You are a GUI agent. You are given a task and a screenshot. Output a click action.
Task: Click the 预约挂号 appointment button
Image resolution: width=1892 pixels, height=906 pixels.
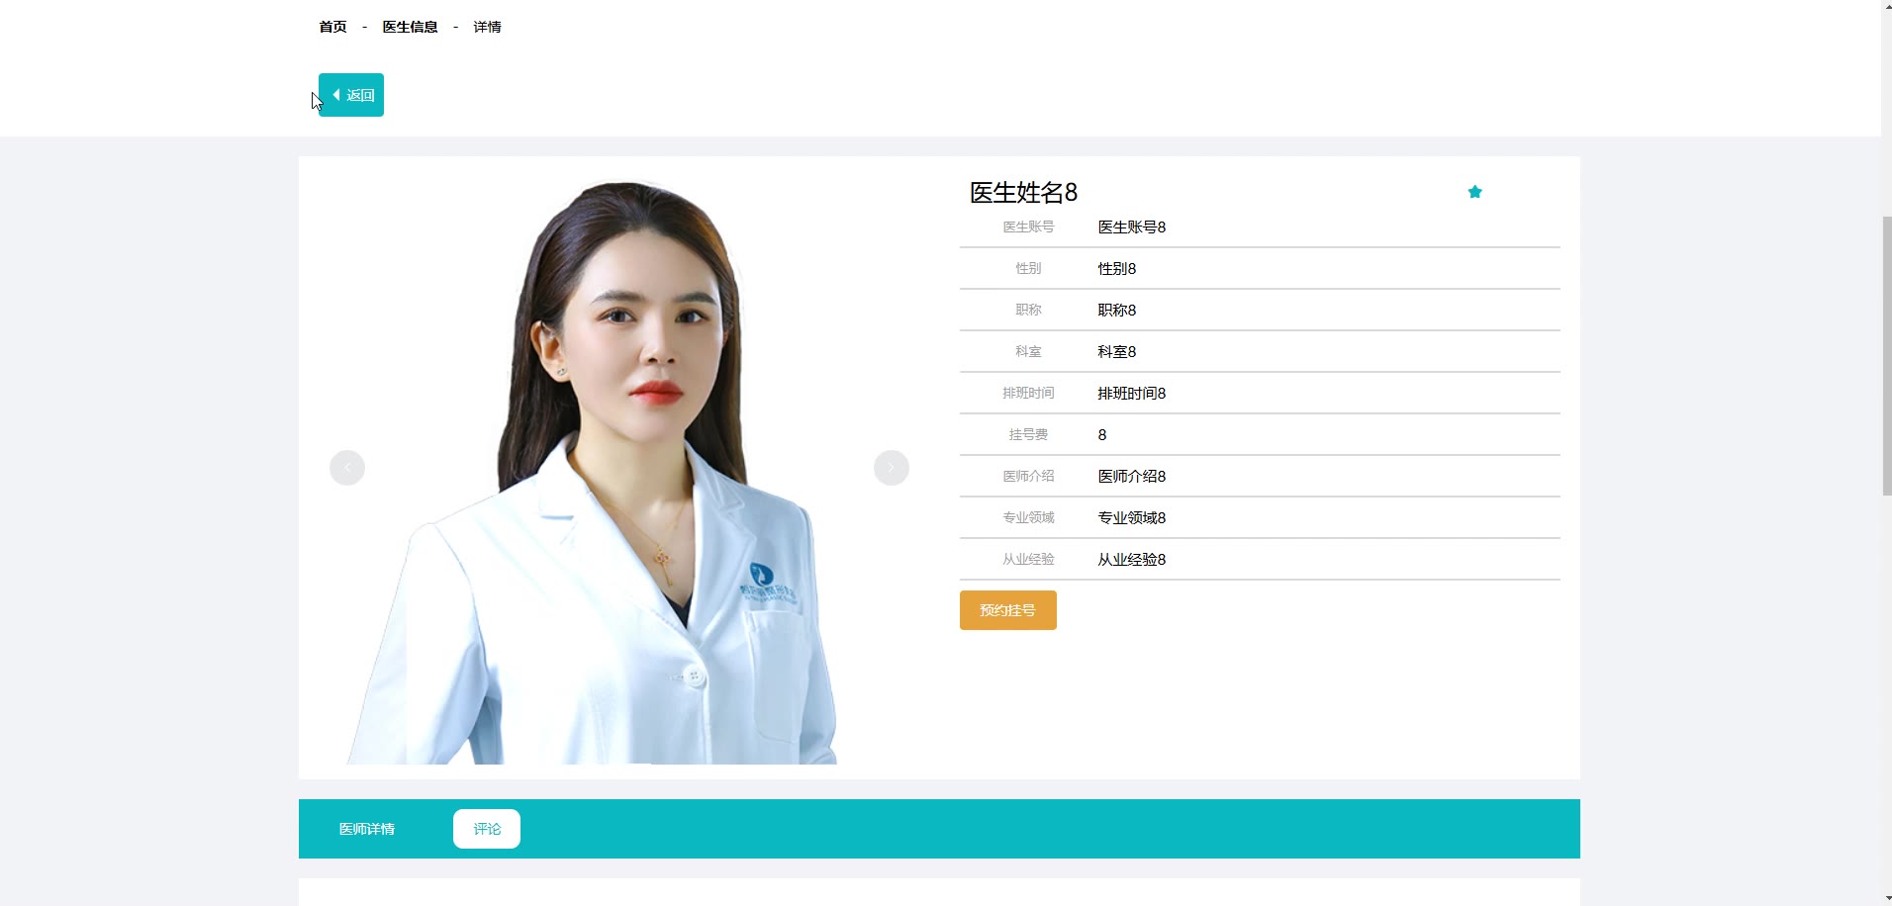click(x=1008, y=610)
